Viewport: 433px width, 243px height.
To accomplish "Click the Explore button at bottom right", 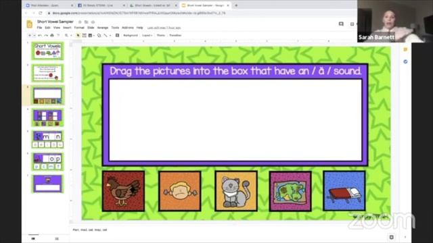I will click(x=391, y=237).
